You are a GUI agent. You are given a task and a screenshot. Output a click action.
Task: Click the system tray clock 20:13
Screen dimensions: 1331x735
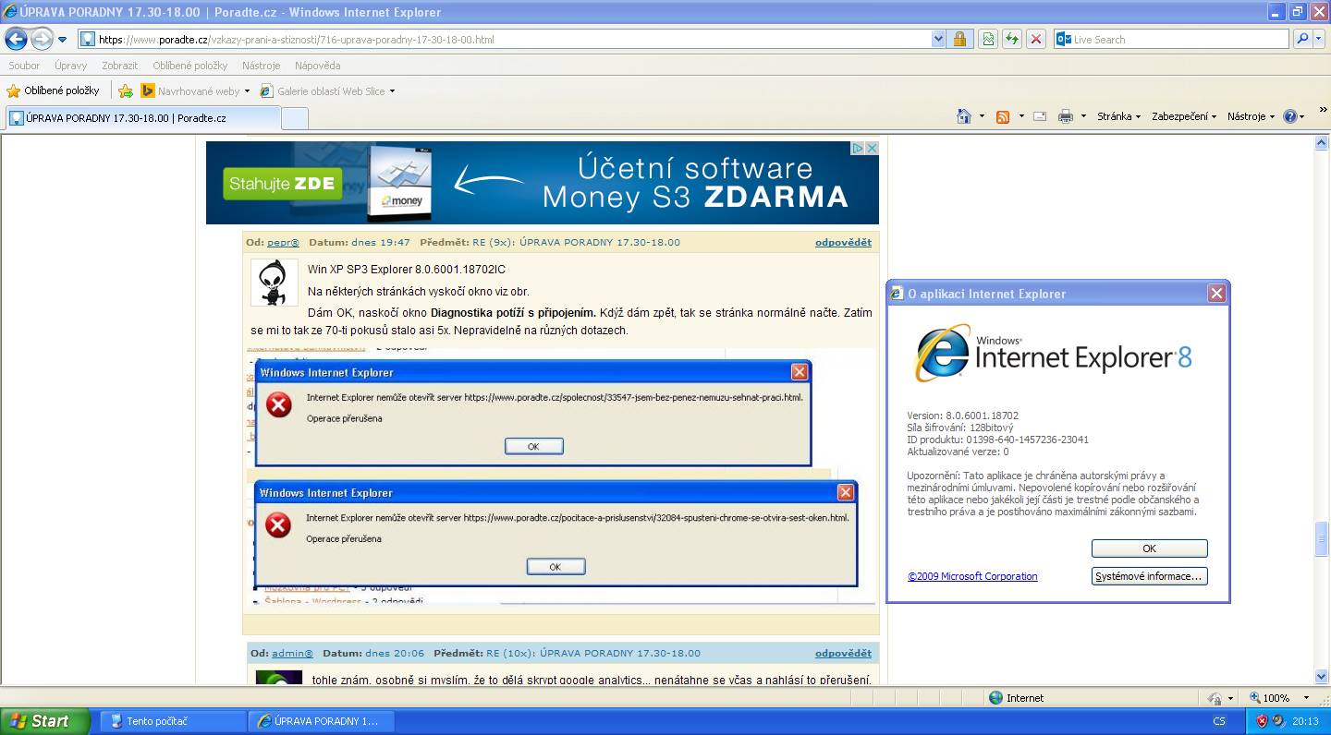click(1306, 721)
